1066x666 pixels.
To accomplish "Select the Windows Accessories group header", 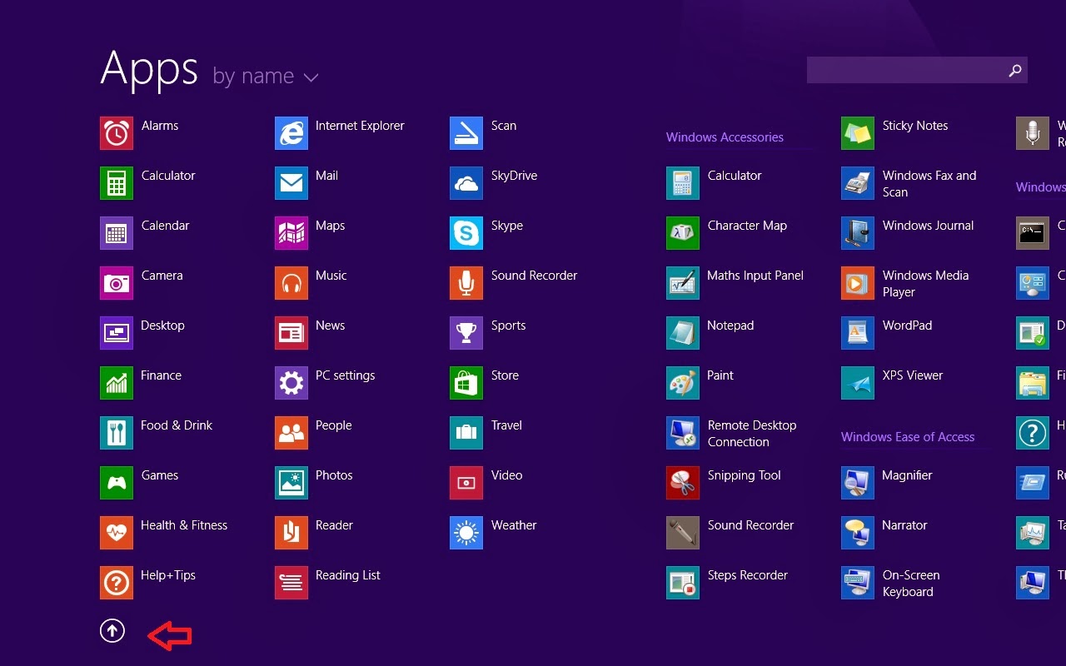I will point(725,137).
